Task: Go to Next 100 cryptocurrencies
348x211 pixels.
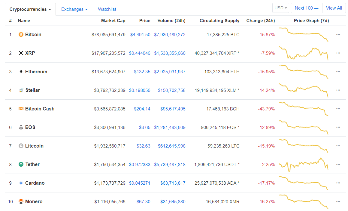Action: (x=306, y=8)
